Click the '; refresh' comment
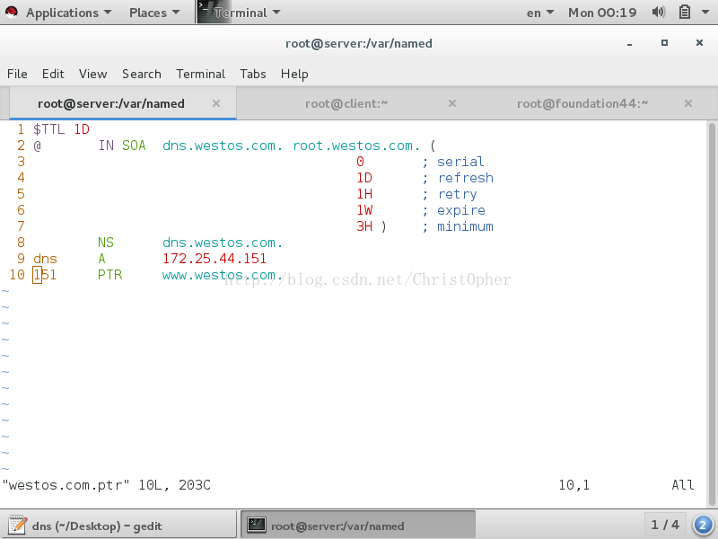 [x=458, y=178]
